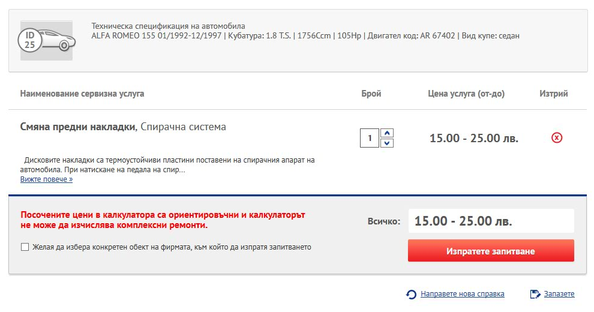Click the 'Наименование сервизна услуга' column header
Image resolution: width=594 pixels, height=312 pixels.
[82, 94]
